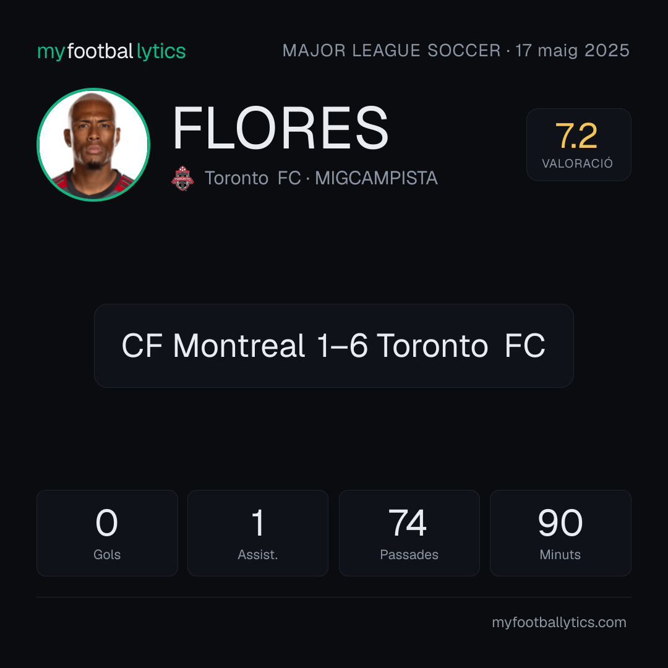The width and height of the screenshot is (668, 668).
Task: Click the Gols label under 0
Action: click(107, 554)
